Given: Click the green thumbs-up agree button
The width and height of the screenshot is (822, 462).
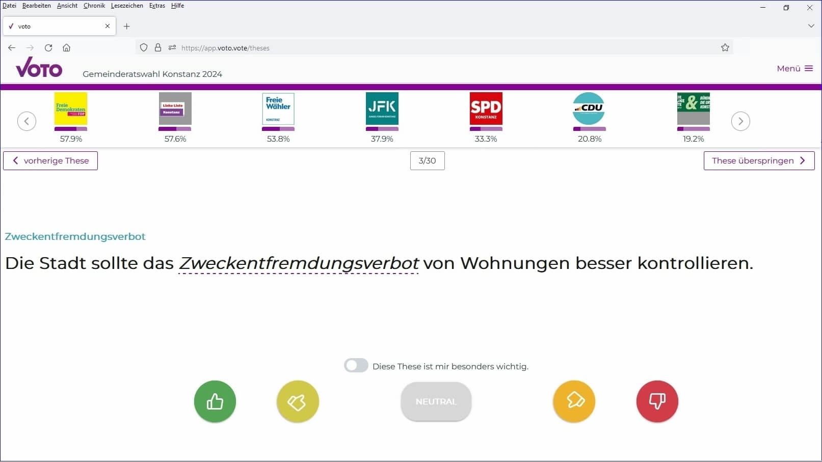Looking at the screenshot, I should coord(215,401).
